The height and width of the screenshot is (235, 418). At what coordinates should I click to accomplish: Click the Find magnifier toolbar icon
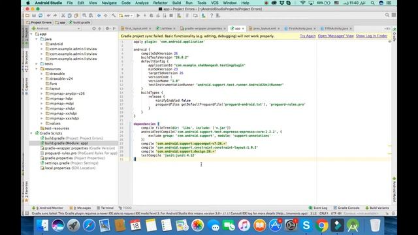pyautogui.click(x=84, y=16)
